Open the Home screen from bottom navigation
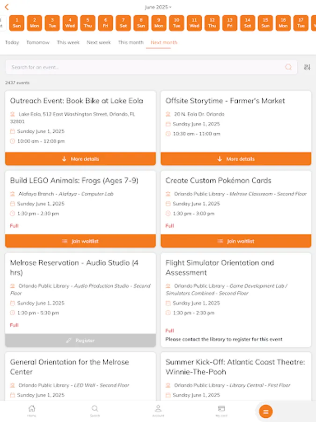Viewport: 316px width, 422px height. pyautogui.click(x=31, y=411)
